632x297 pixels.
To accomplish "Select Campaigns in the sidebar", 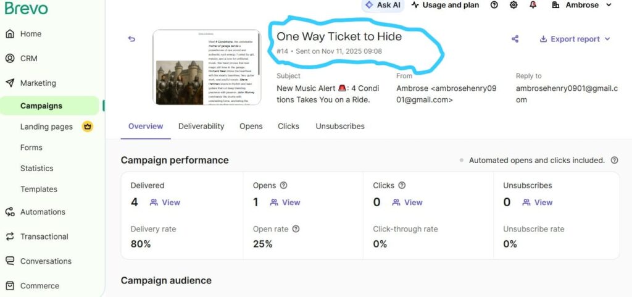I will [x=49, y=106].
